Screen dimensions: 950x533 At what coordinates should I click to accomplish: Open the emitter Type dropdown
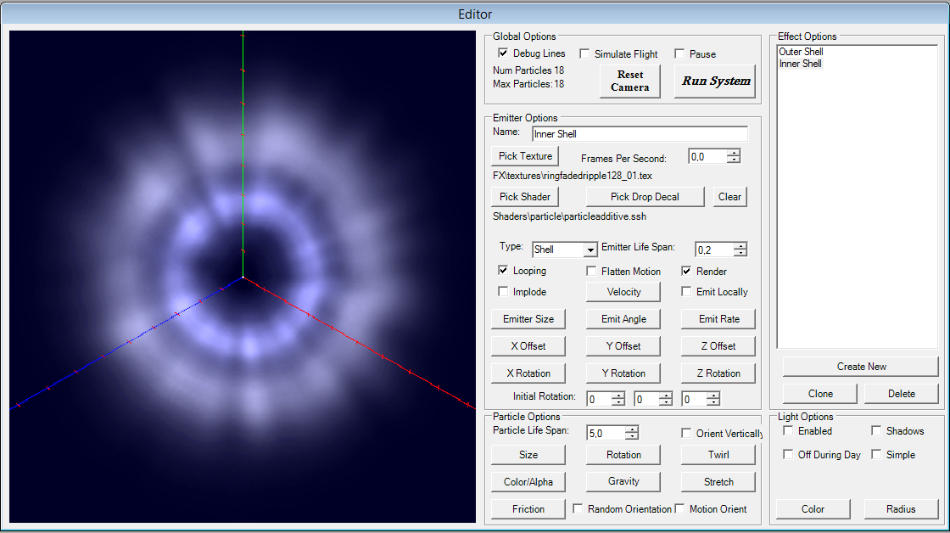click(590, 250)
